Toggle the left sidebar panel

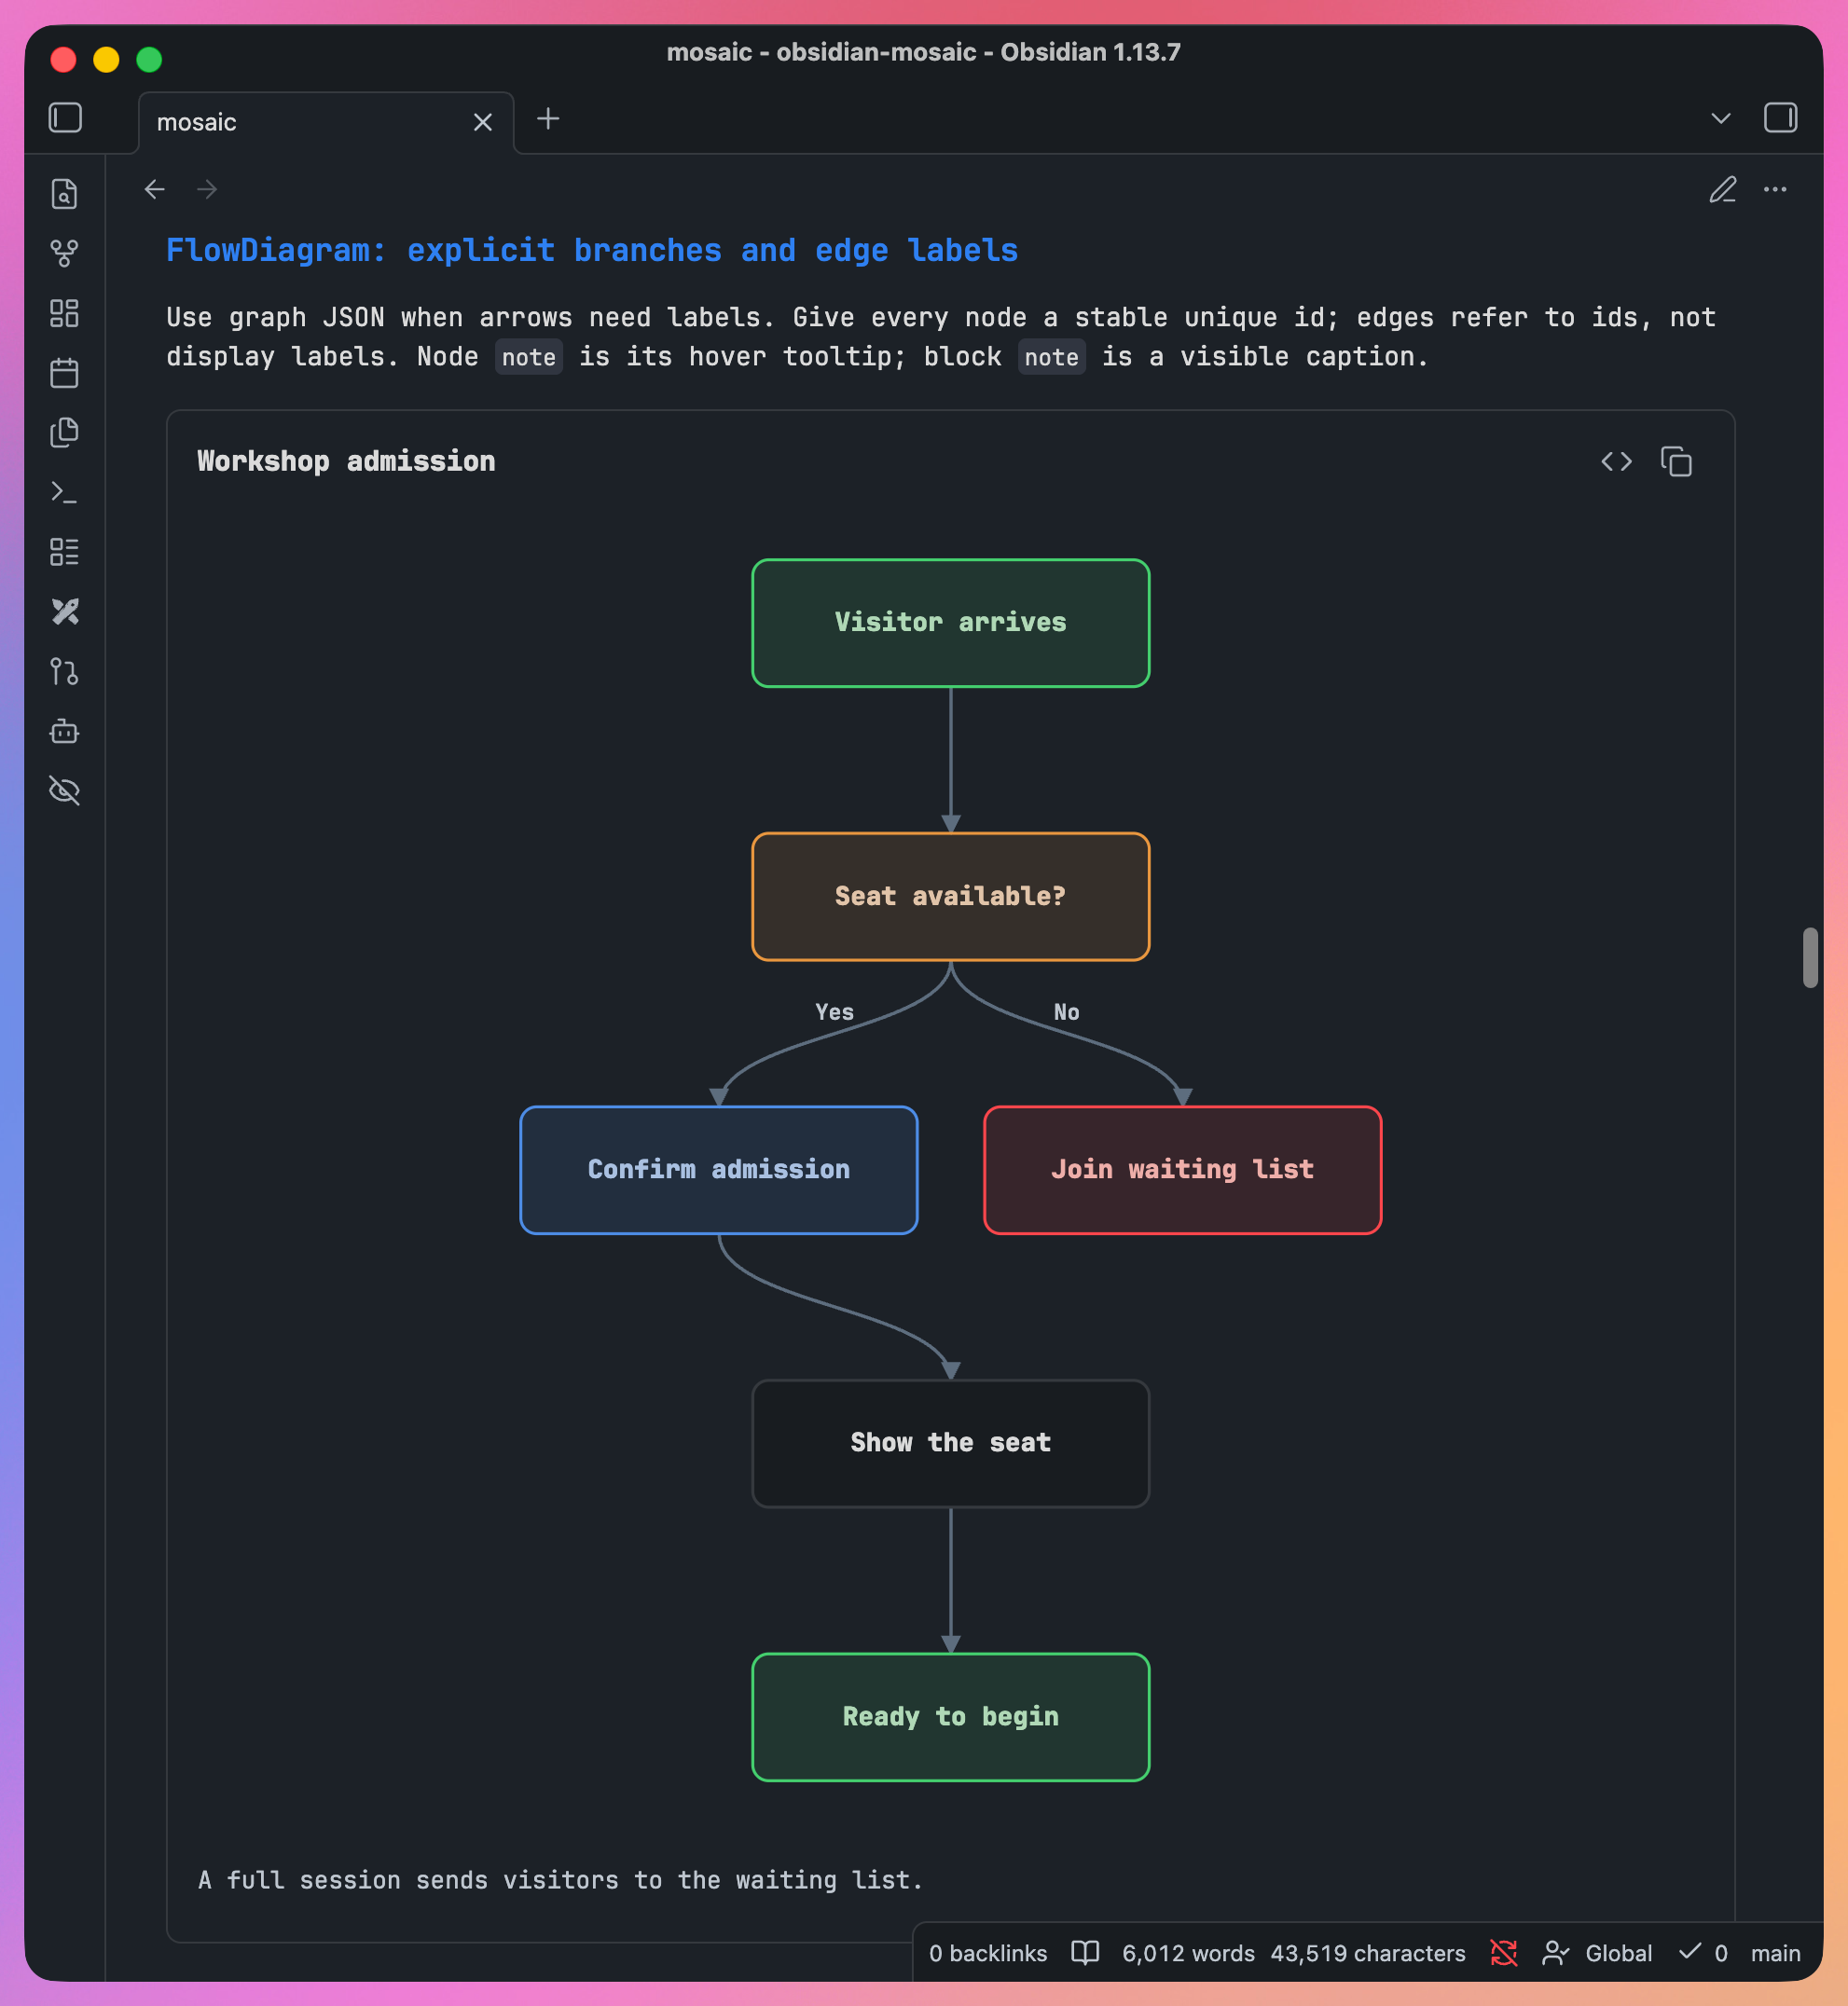pos(65,118)
